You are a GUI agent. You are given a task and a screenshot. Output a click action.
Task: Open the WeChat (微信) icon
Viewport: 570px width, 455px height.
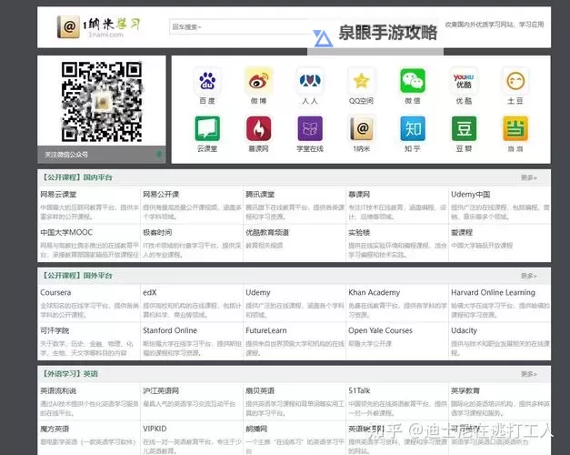tap(413, 81)
